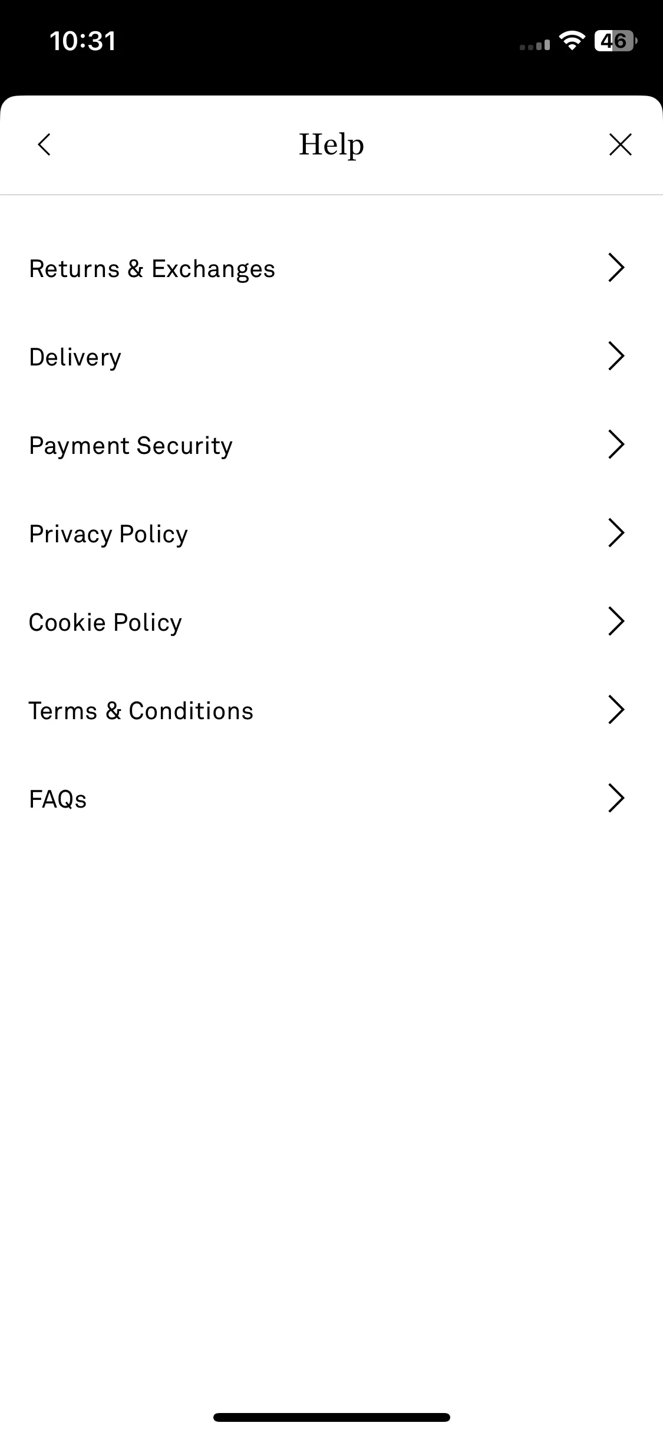This screenshot has height=1436, width=663.
Task: Tap the Help title in the header
Action: pyautogui.click(x=331, y=145)
